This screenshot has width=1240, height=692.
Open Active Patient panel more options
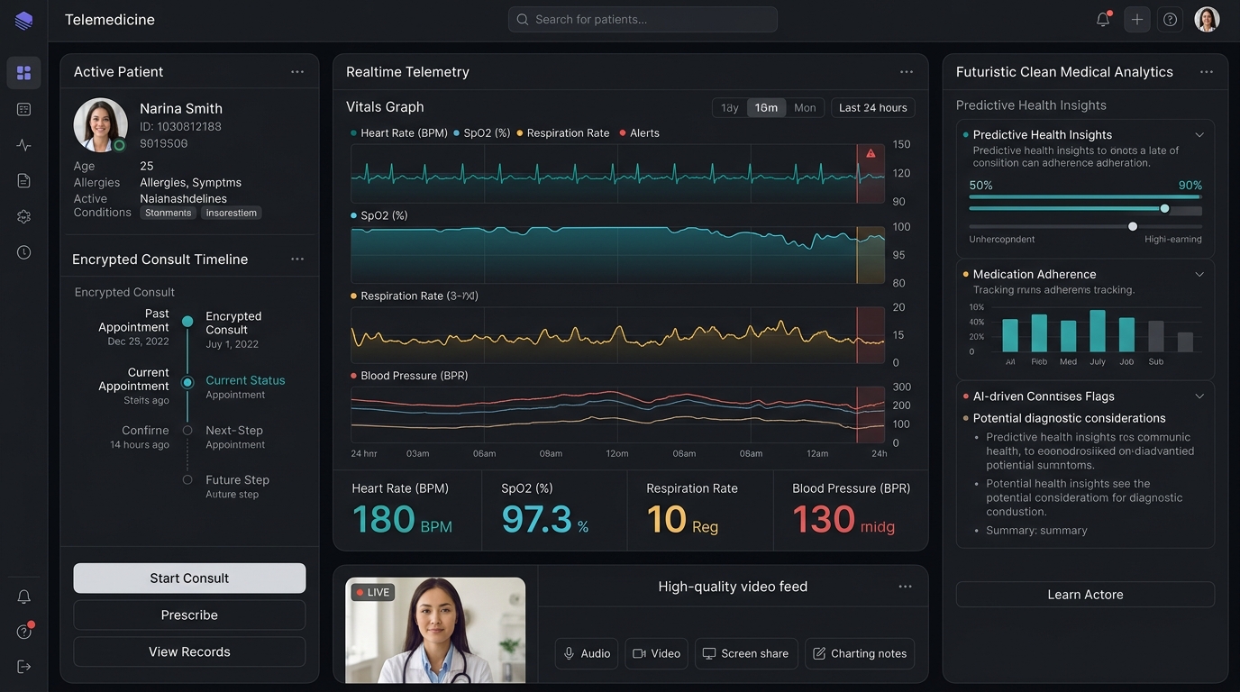297,72
